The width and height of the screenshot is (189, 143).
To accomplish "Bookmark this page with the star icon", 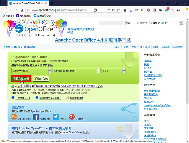I will pos(118,10).
